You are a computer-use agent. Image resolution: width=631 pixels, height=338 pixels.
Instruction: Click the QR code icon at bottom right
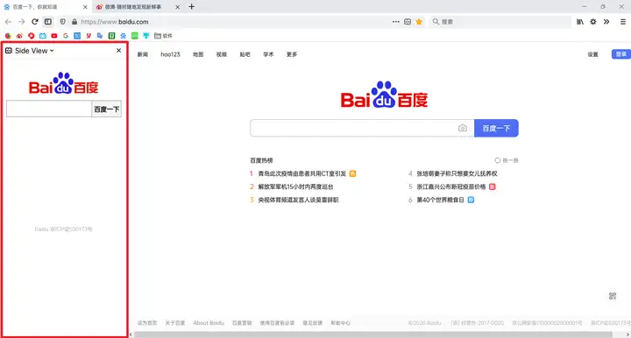[x=613, y=296]
